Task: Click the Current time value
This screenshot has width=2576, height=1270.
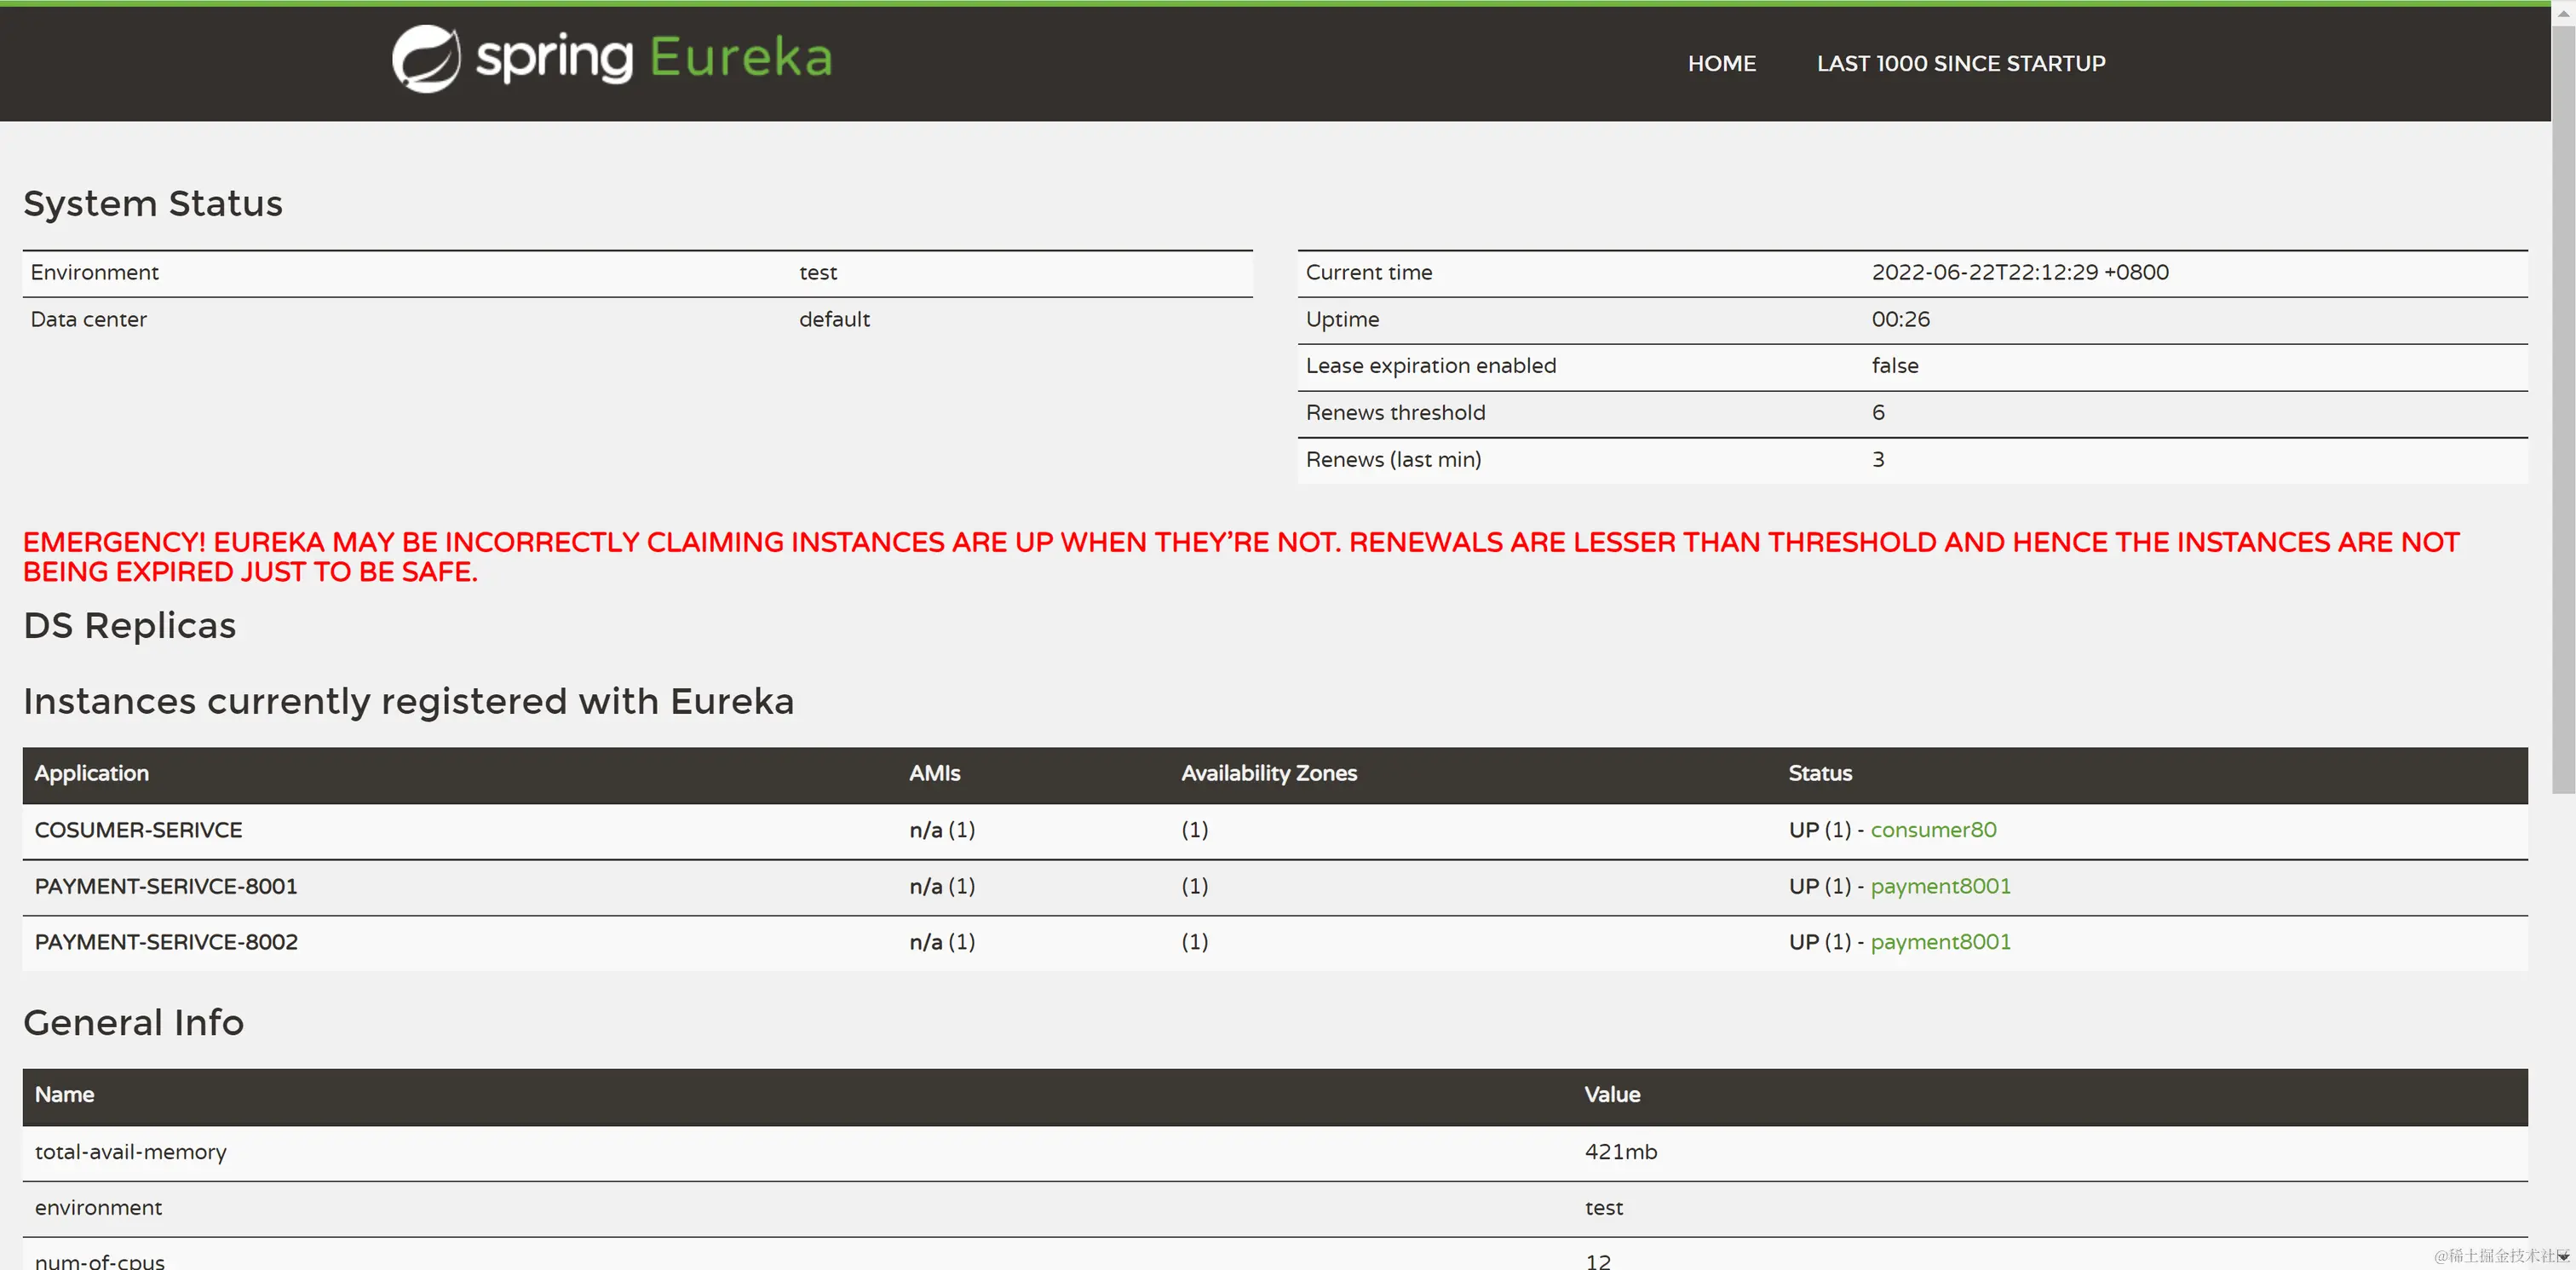Action: 2019,272
